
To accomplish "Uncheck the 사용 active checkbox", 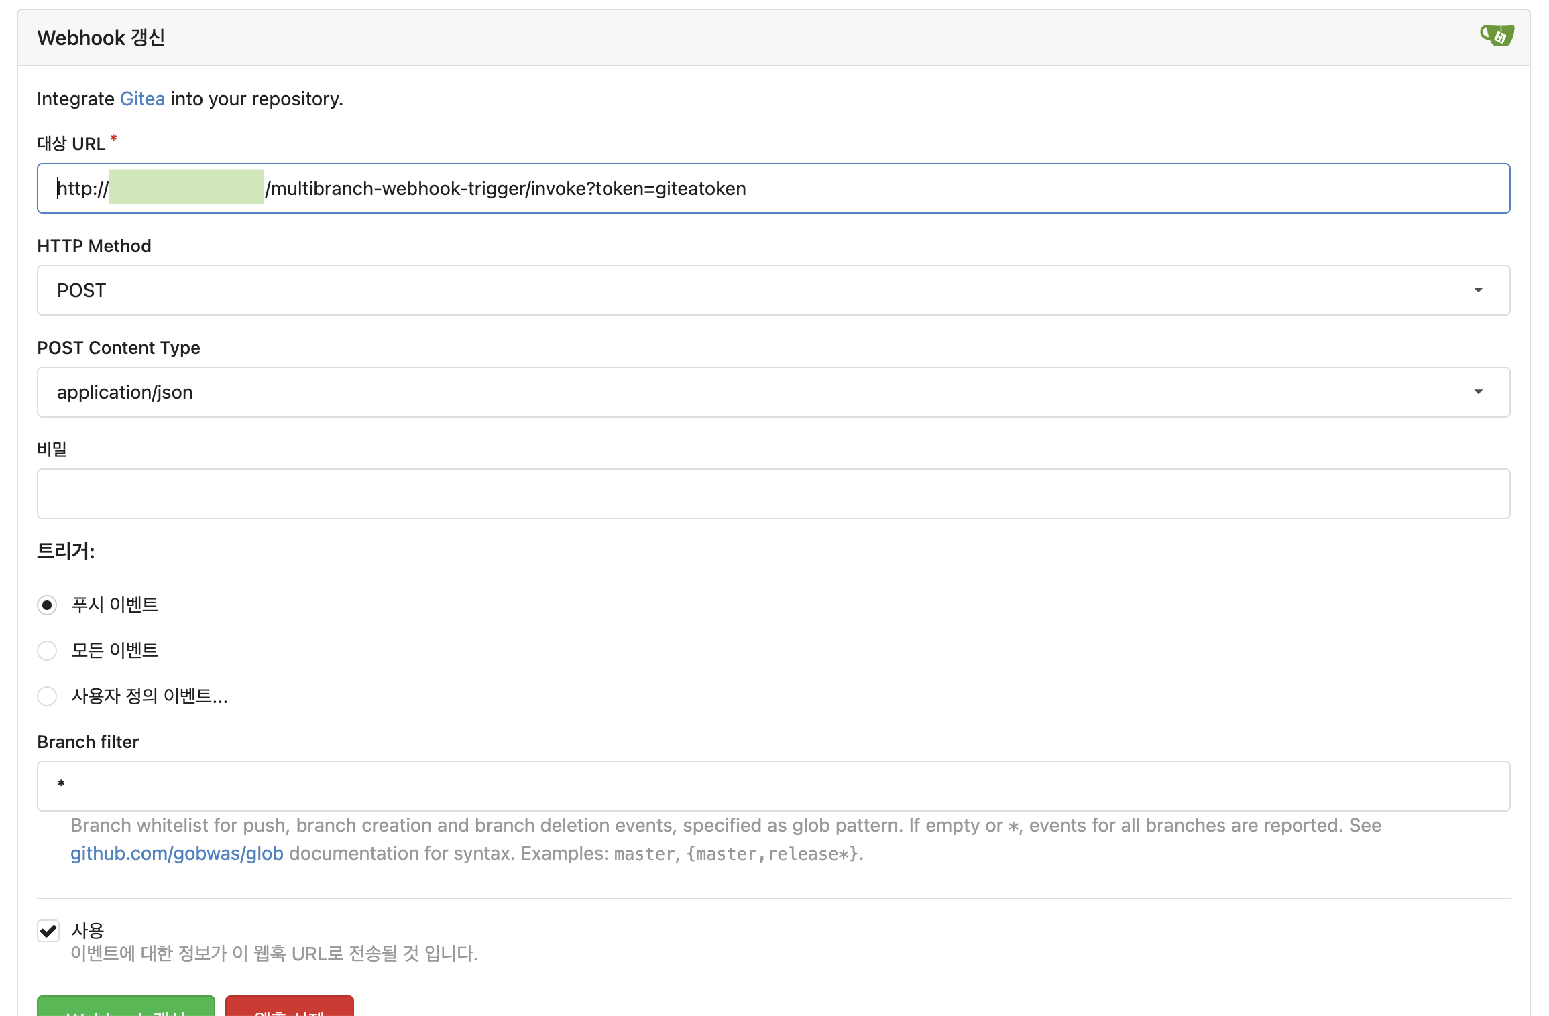I will point(48,930).
